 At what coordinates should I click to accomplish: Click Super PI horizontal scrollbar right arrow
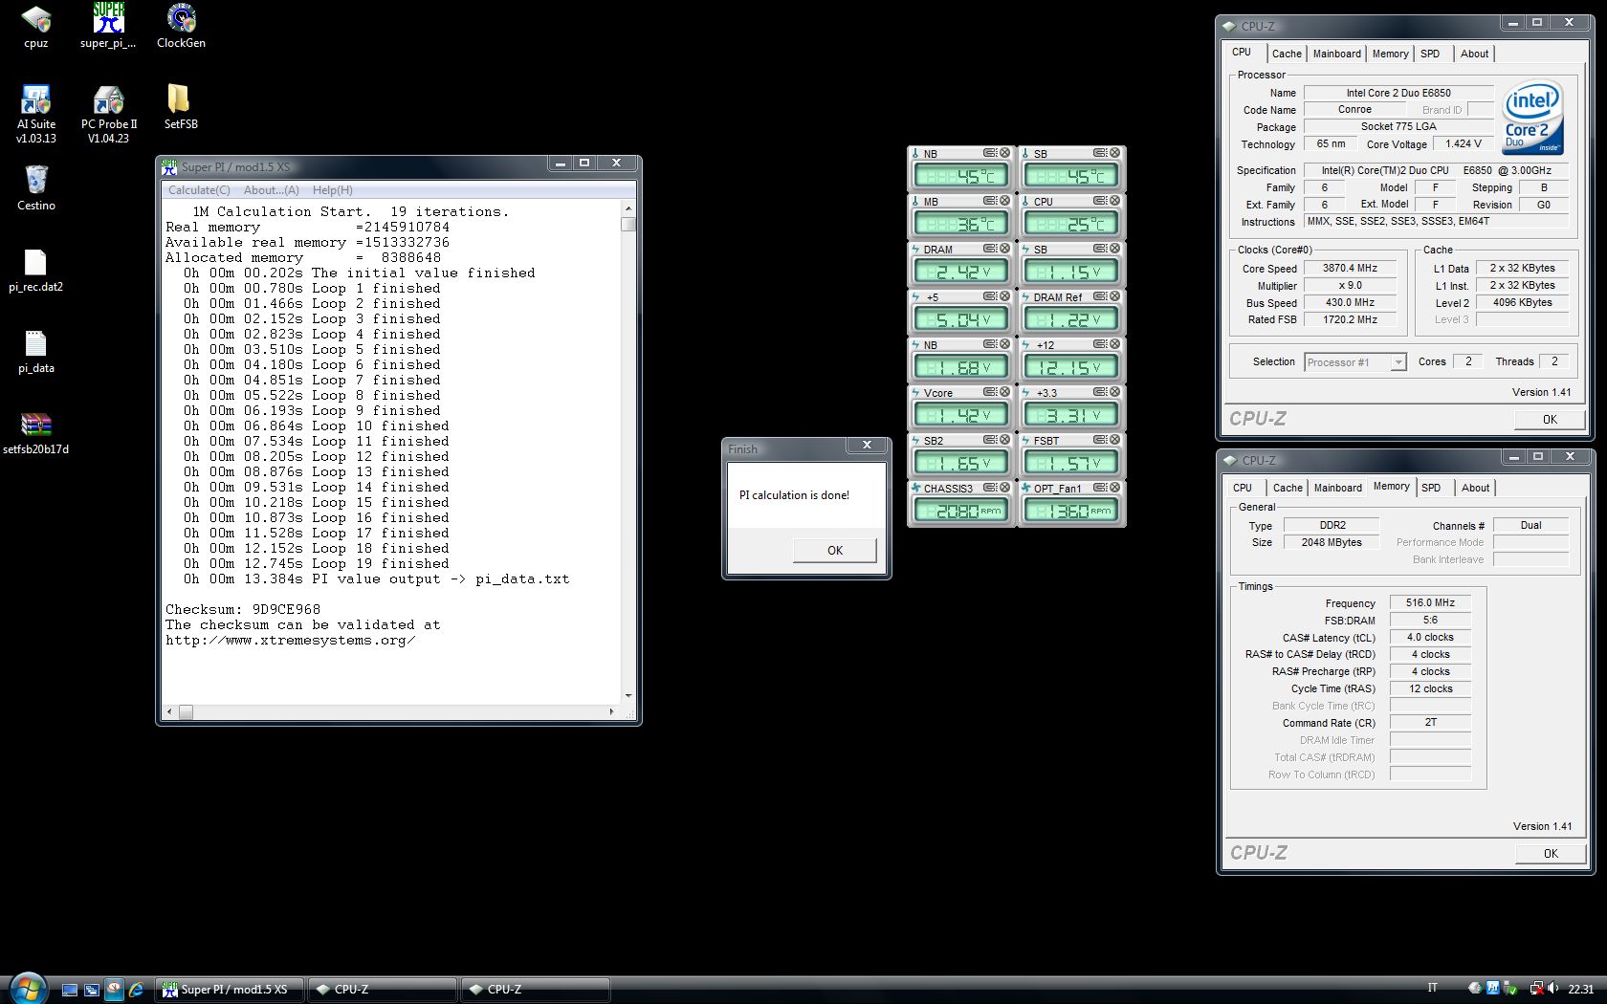[612, 711]
